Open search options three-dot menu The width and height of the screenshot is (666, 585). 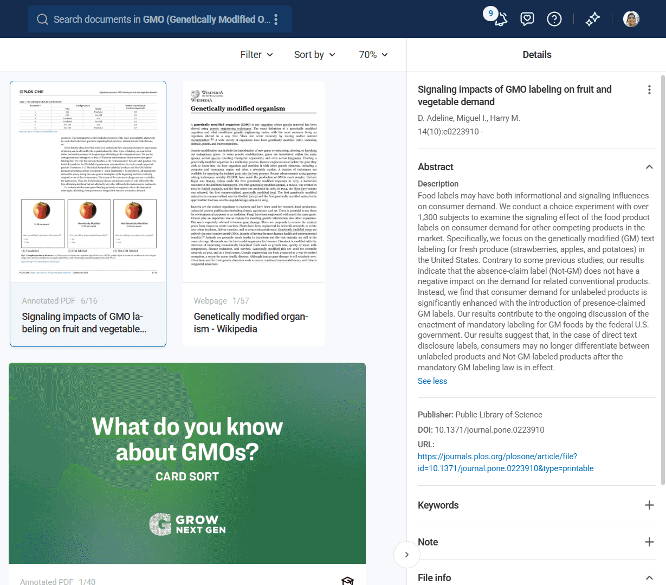[276, 20]
